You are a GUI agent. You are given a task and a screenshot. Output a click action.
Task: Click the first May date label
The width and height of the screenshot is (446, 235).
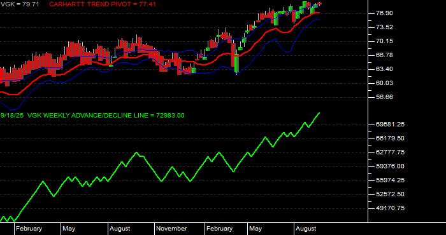point(69,229)
